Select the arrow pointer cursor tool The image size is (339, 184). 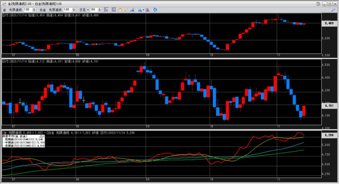click(x=114, y=10)
